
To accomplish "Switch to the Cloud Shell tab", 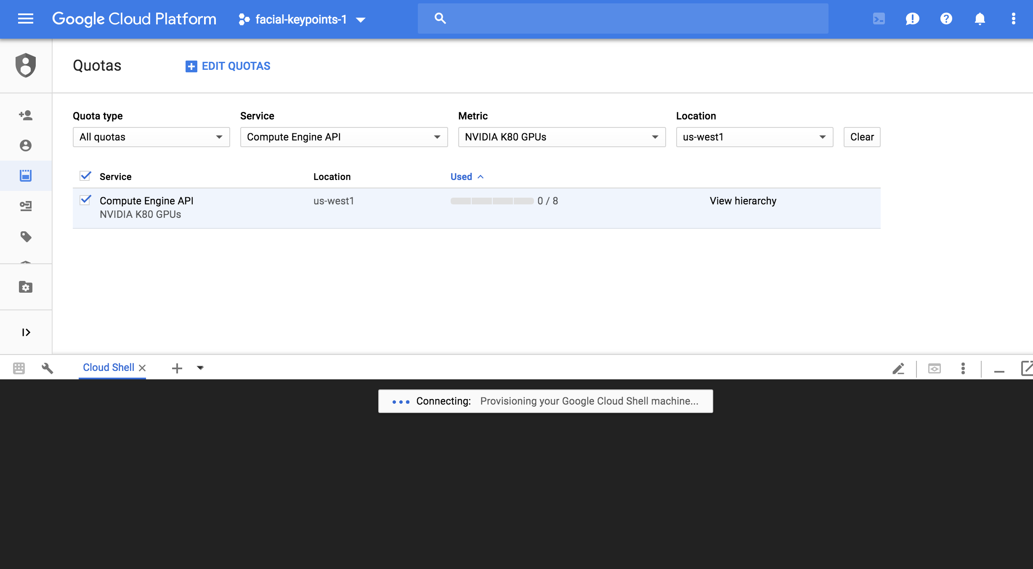I will coord(109,368).
